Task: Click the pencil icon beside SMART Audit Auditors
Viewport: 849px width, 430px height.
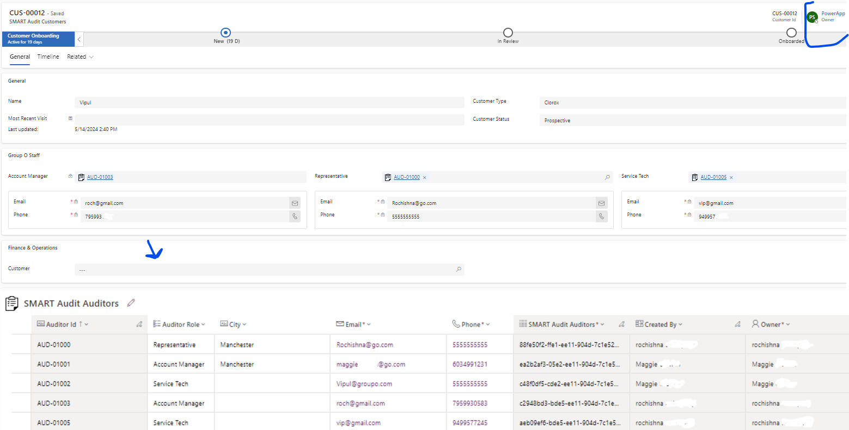Action: point(131,303)
